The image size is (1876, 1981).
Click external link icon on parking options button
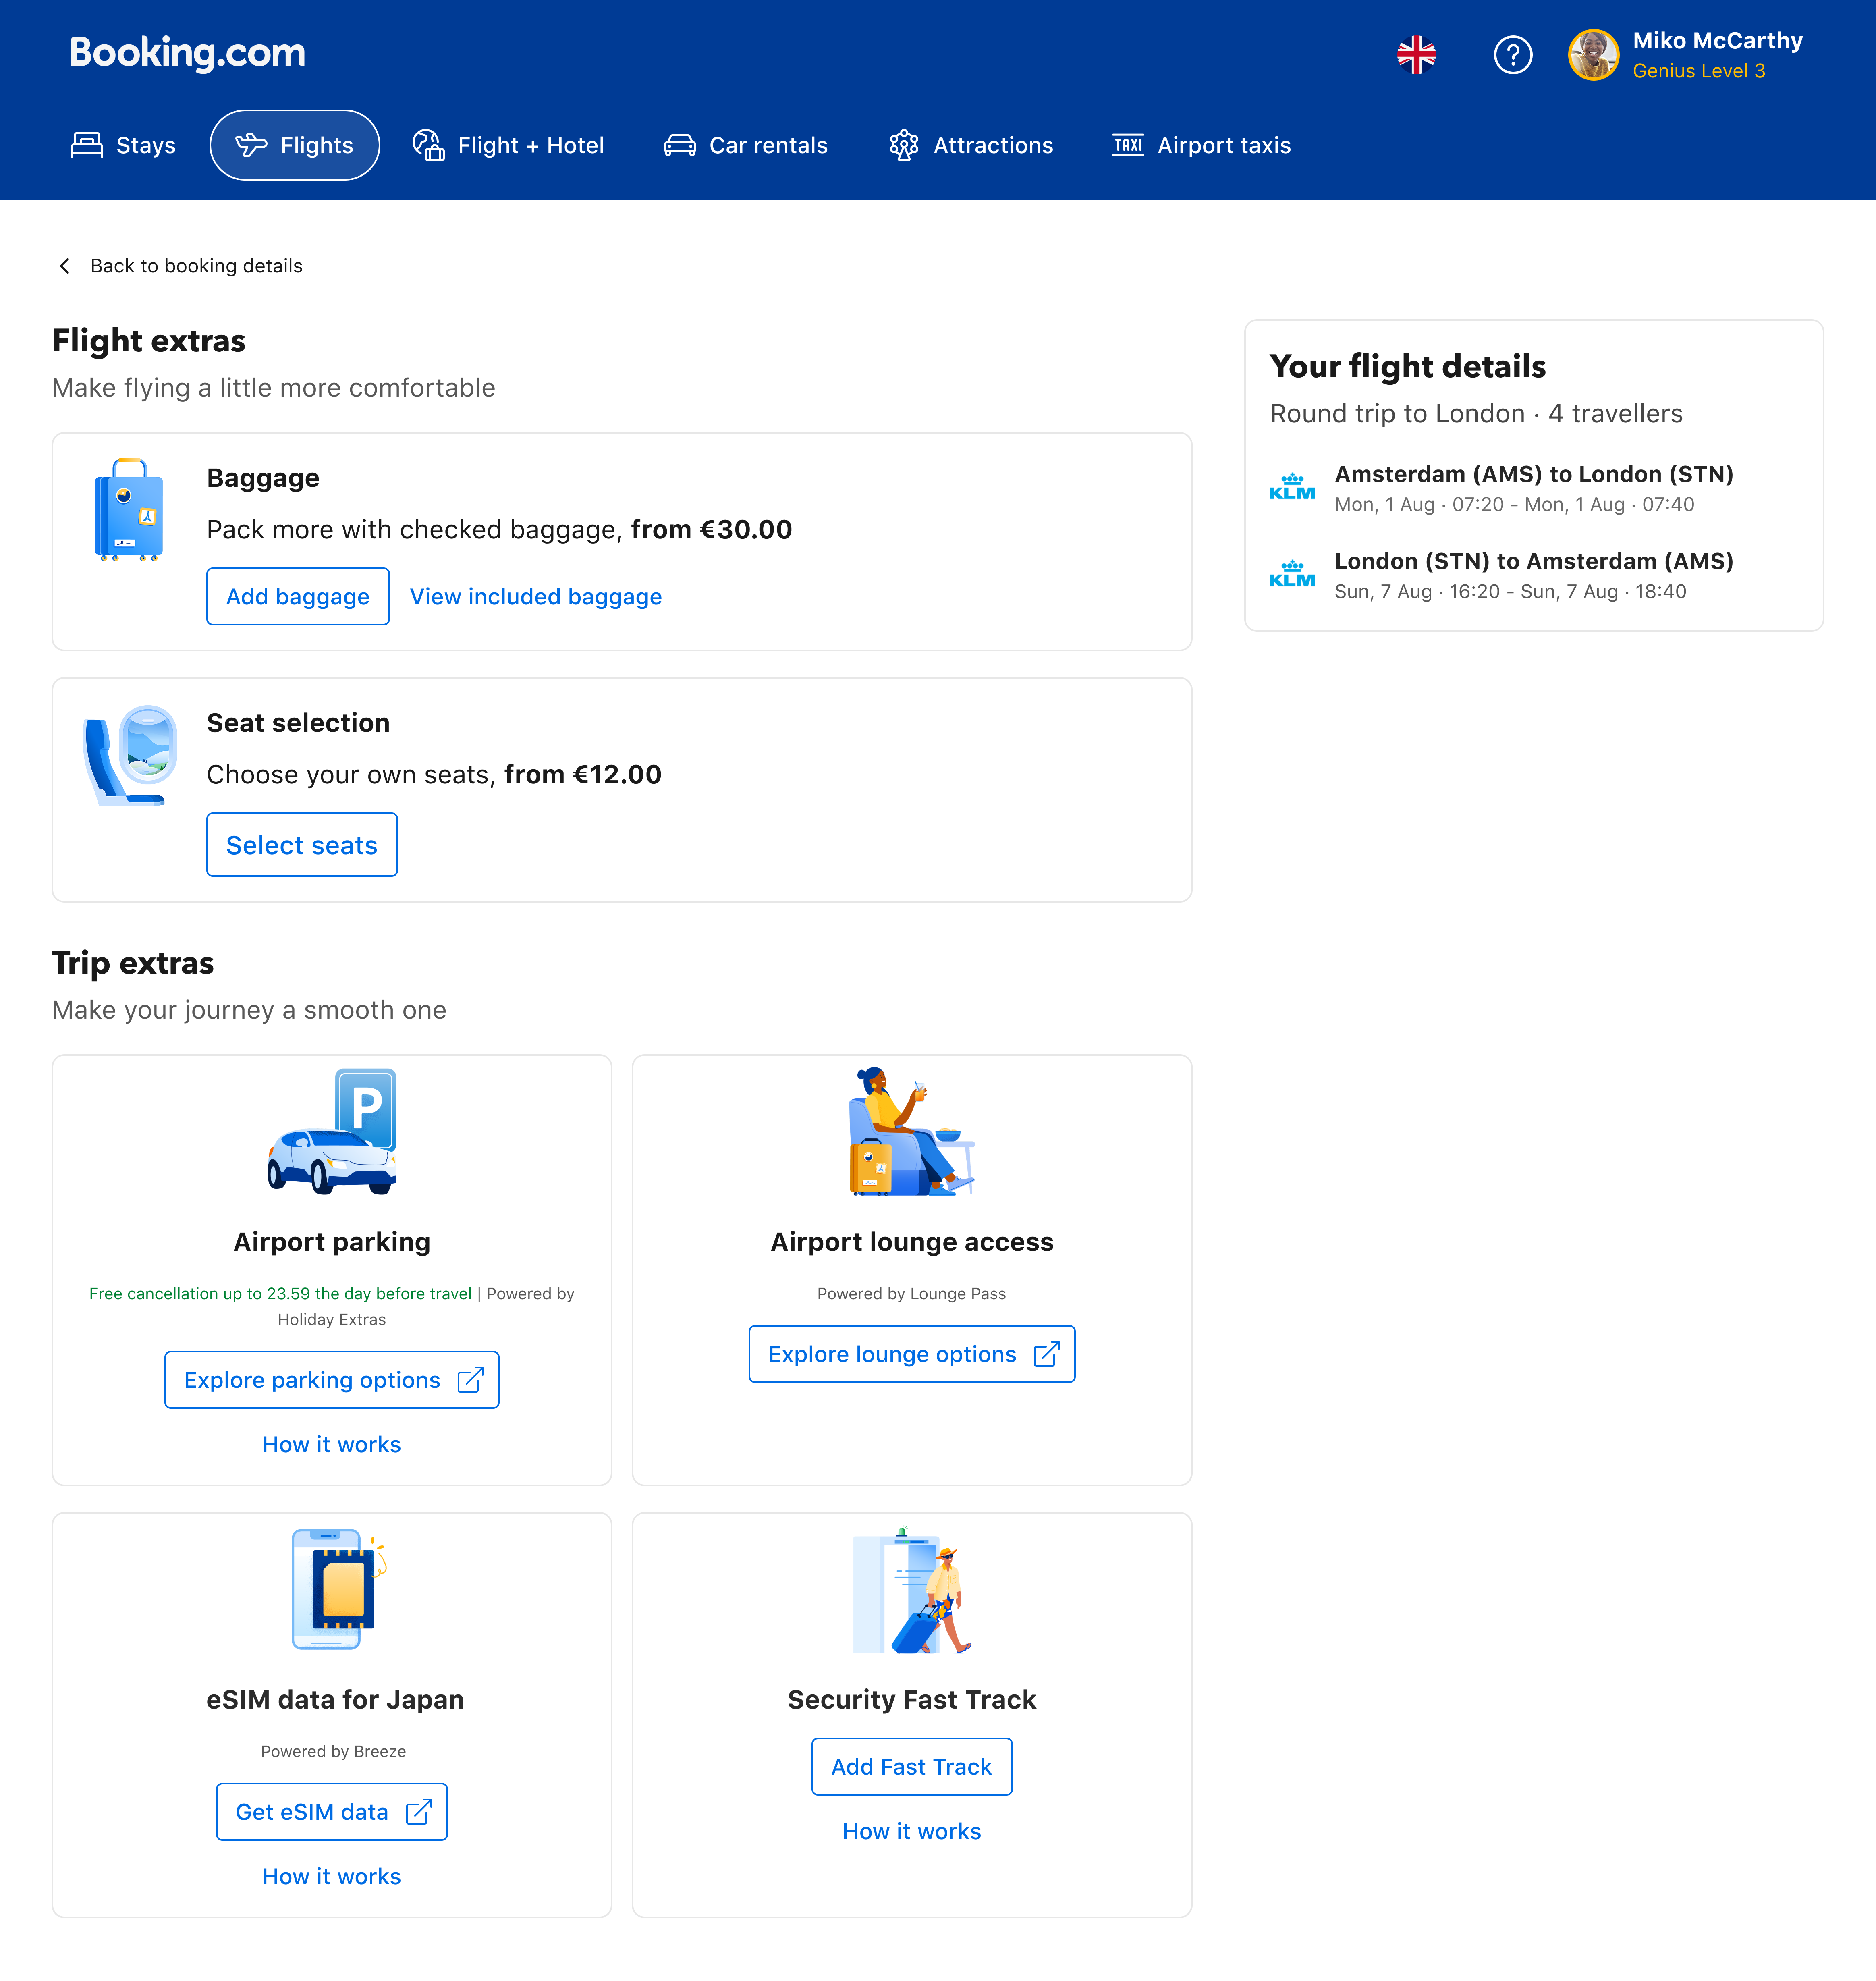(x=470, y=1380)
